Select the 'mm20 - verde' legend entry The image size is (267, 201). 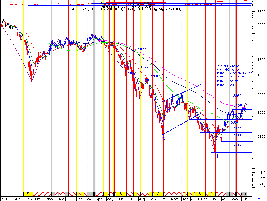click(x=228, y=81)
